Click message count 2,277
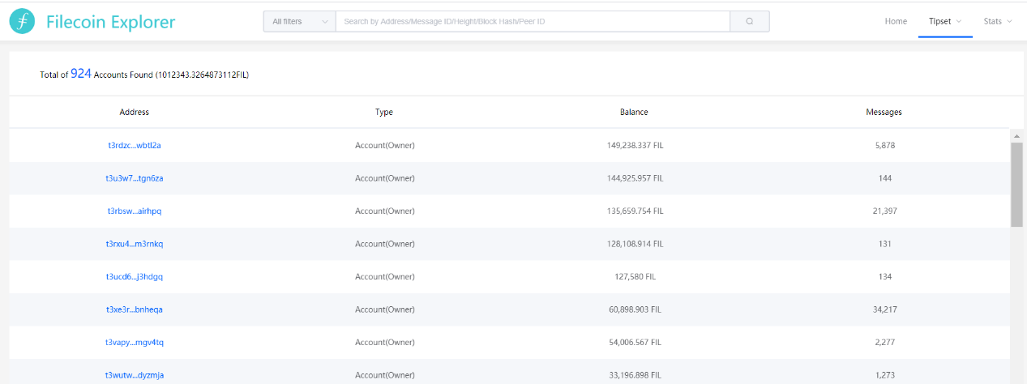The image size is (1027, 384). click(884, 342)
